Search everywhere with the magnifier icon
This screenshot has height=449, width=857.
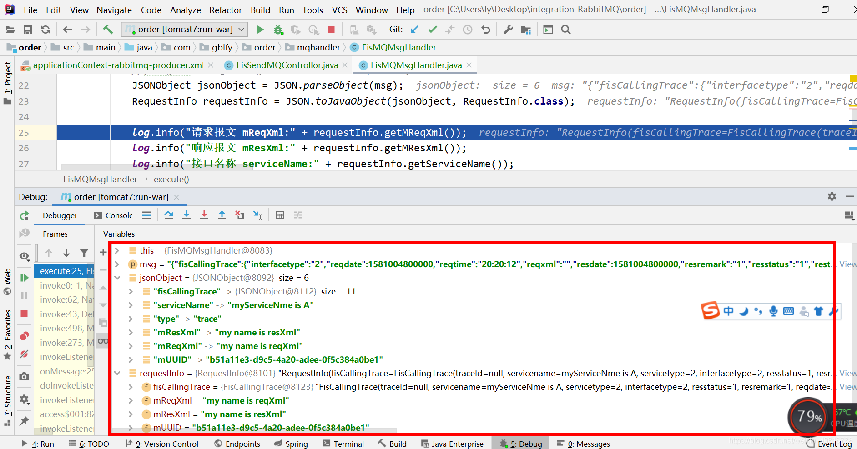pyautogui.click(x=566, y=30)
